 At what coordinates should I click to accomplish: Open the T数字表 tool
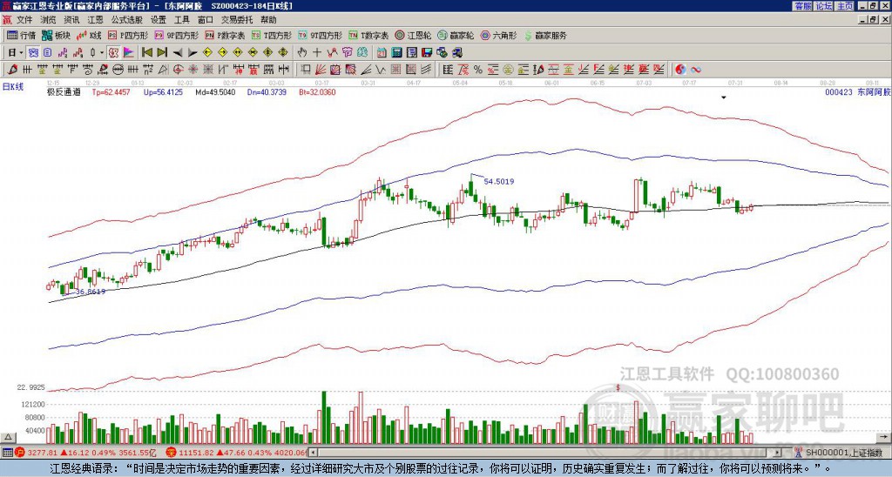point(368,35)
